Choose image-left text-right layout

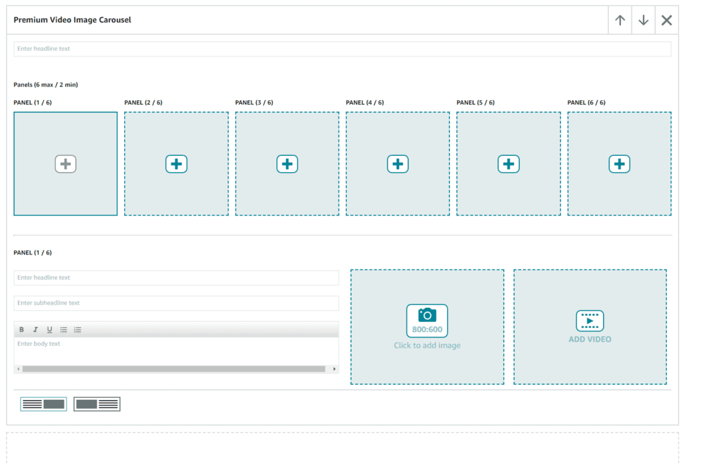pyautogui.click(x=97, y=404)
